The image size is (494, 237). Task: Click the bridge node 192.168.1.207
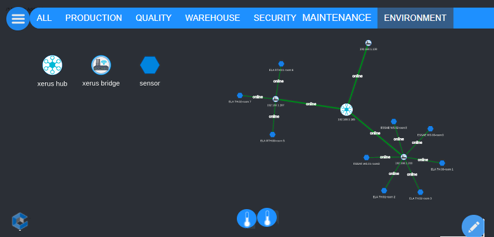click(275, 99)
